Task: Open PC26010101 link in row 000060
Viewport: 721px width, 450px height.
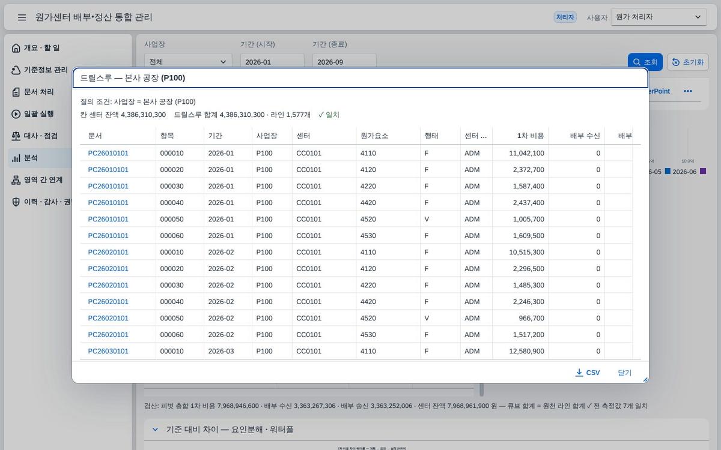Action: (108, 236)
